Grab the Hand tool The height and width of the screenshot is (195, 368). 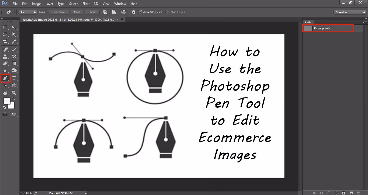(x=5, y=93)
